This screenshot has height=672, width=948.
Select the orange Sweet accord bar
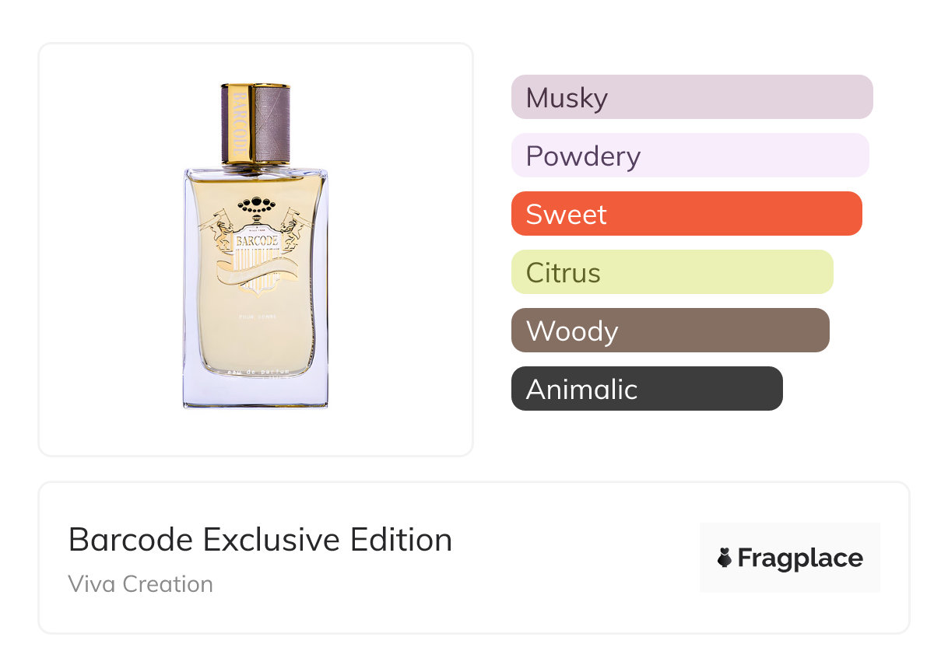click(686, 214)
